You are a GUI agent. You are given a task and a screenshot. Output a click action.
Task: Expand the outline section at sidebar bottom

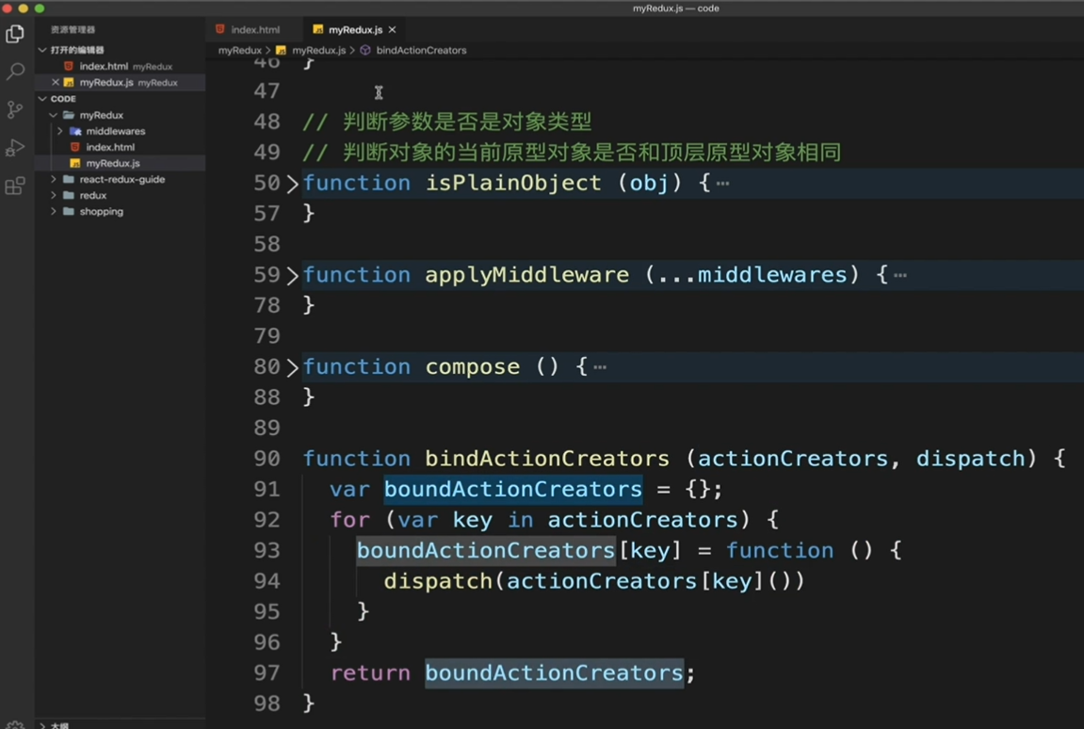pos(43,725)
